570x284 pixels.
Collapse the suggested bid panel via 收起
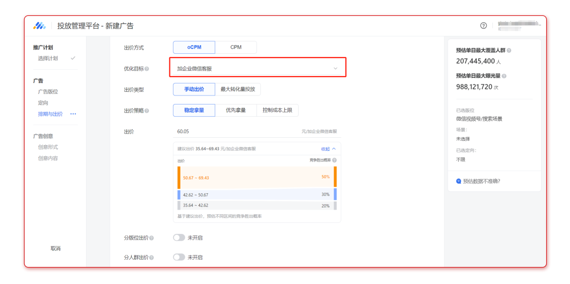328,149
